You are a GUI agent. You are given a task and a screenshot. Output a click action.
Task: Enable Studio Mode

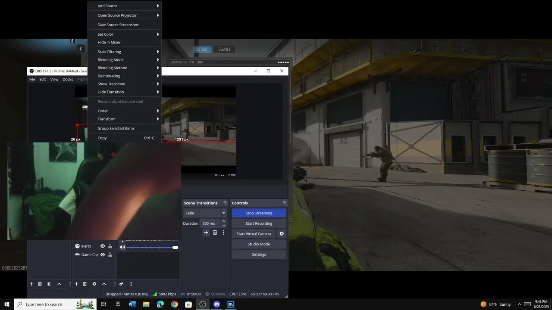coord(259,244)
